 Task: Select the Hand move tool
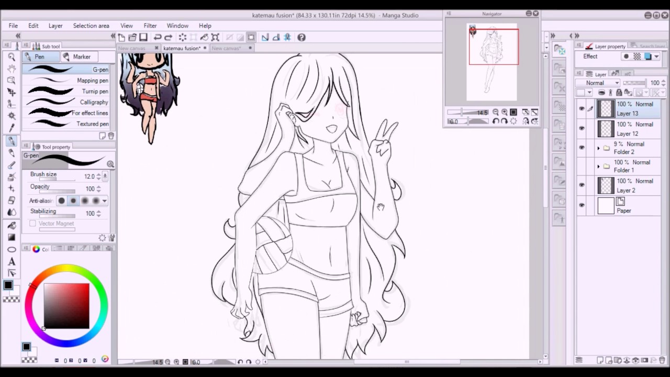(11, 69)
